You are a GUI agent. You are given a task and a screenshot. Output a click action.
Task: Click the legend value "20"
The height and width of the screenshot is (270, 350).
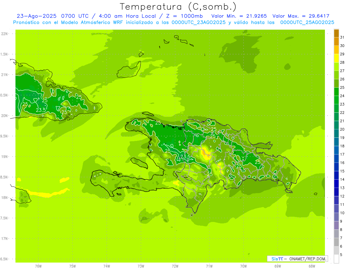(x=342, y=129)
